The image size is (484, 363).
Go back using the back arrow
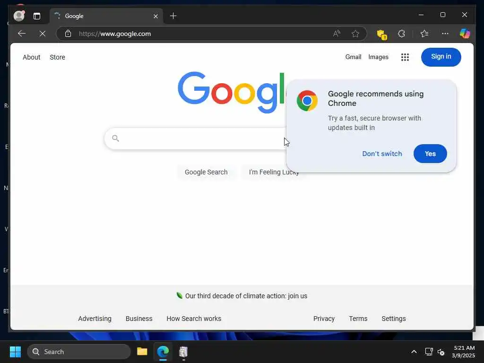(x=22, y=34)
